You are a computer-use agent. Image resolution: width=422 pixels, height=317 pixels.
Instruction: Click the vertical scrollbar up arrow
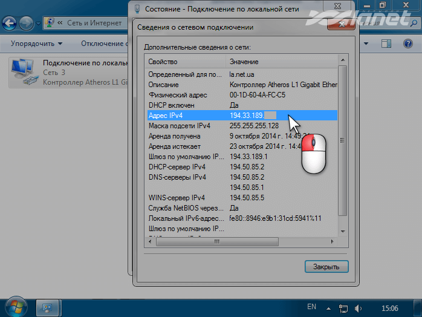342,62
